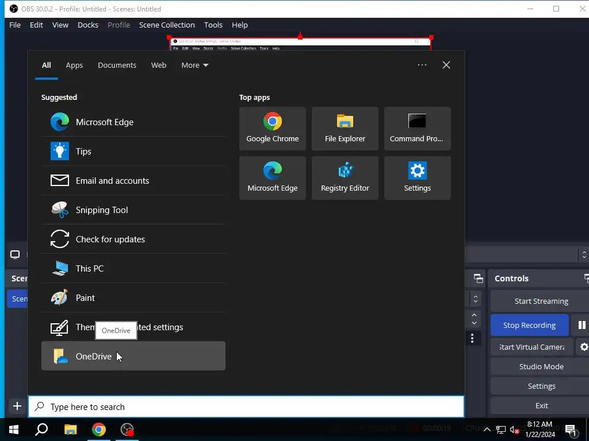Open Settings tile in Top apps

(x=418, y=178)
